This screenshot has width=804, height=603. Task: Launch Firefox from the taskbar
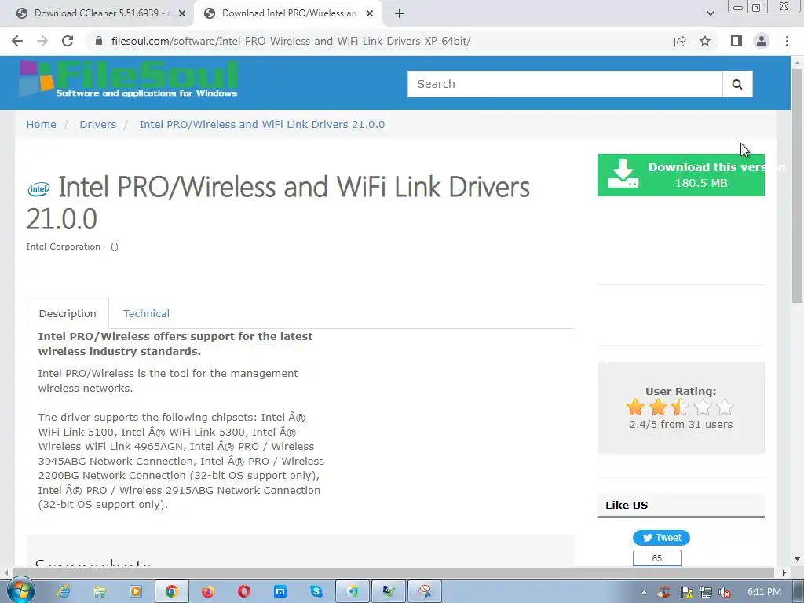coord(207,591)
